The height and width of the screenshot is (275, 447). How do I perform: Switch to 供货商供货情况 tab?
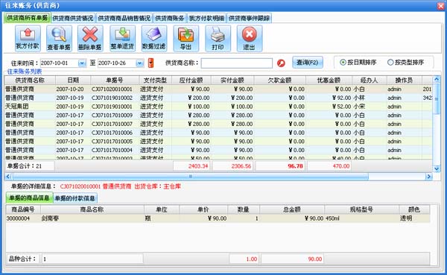coord(73,18)
